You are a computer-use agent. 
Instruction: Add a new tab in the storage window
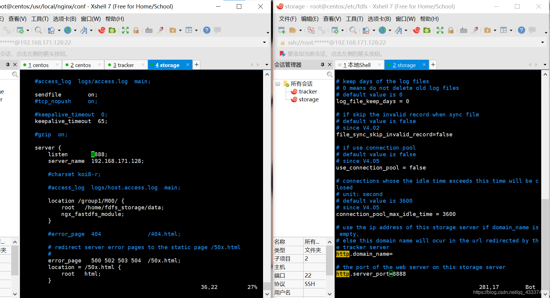click(x=433, y=65)
